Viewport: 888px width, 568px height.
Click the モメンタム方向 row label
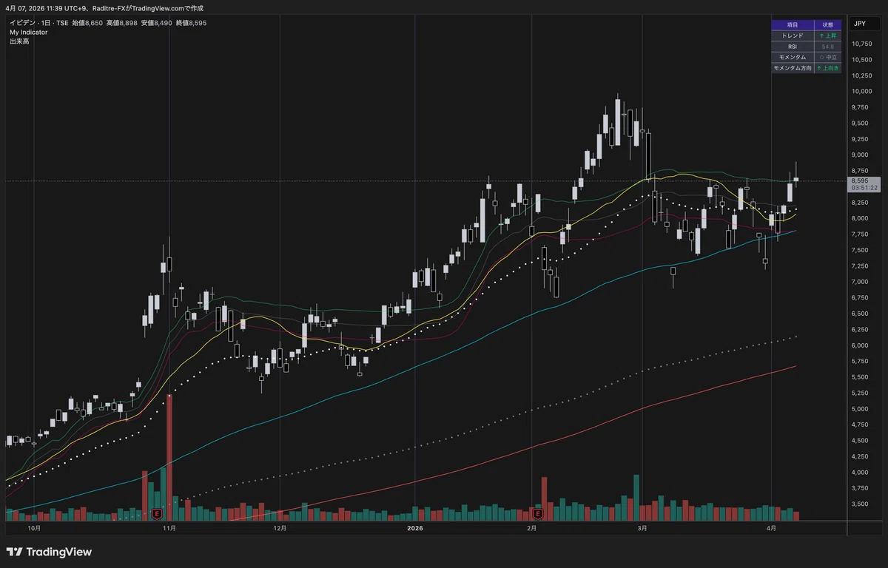coord(792,68)
